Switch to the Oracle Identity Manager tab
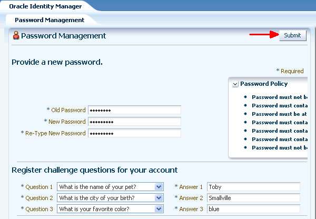The width and height of the screenshot is (316, 219). [45, 6]
